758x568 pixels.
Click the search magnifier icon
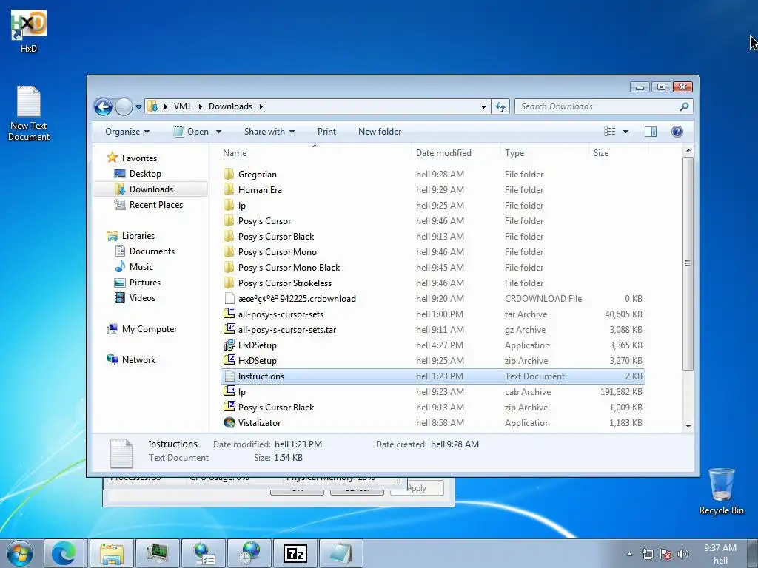click(x=683, y=106)
